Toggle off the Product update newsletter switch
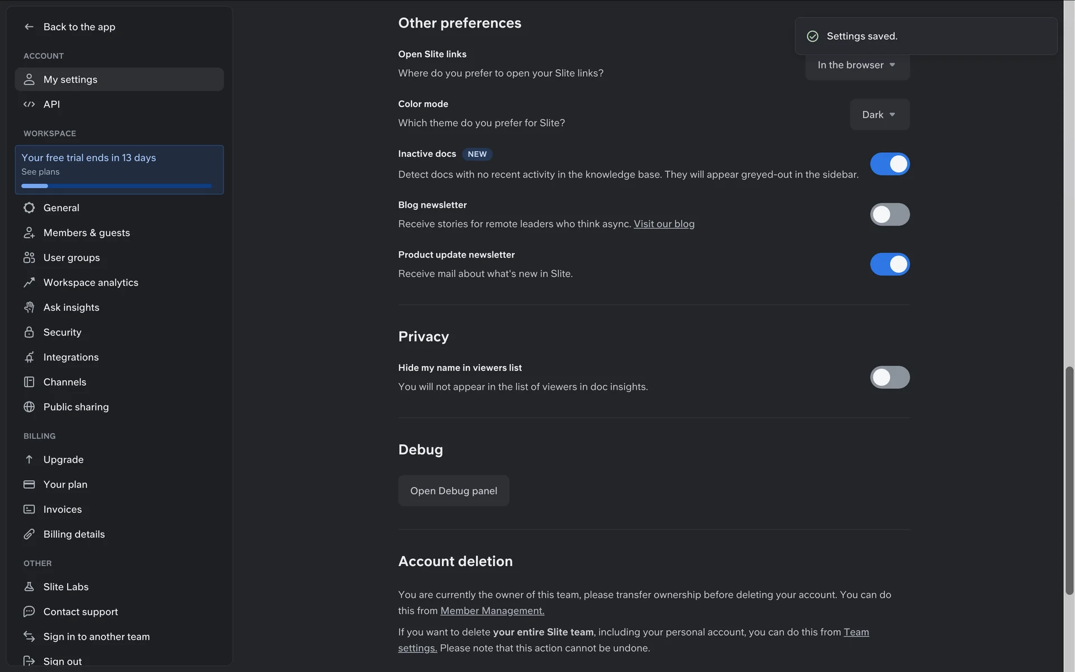Screen dimensions: 1075x672 (x=889, y=264)
